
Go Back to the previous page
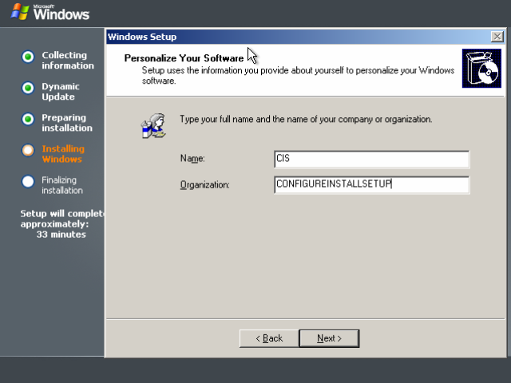coord(269,338)
